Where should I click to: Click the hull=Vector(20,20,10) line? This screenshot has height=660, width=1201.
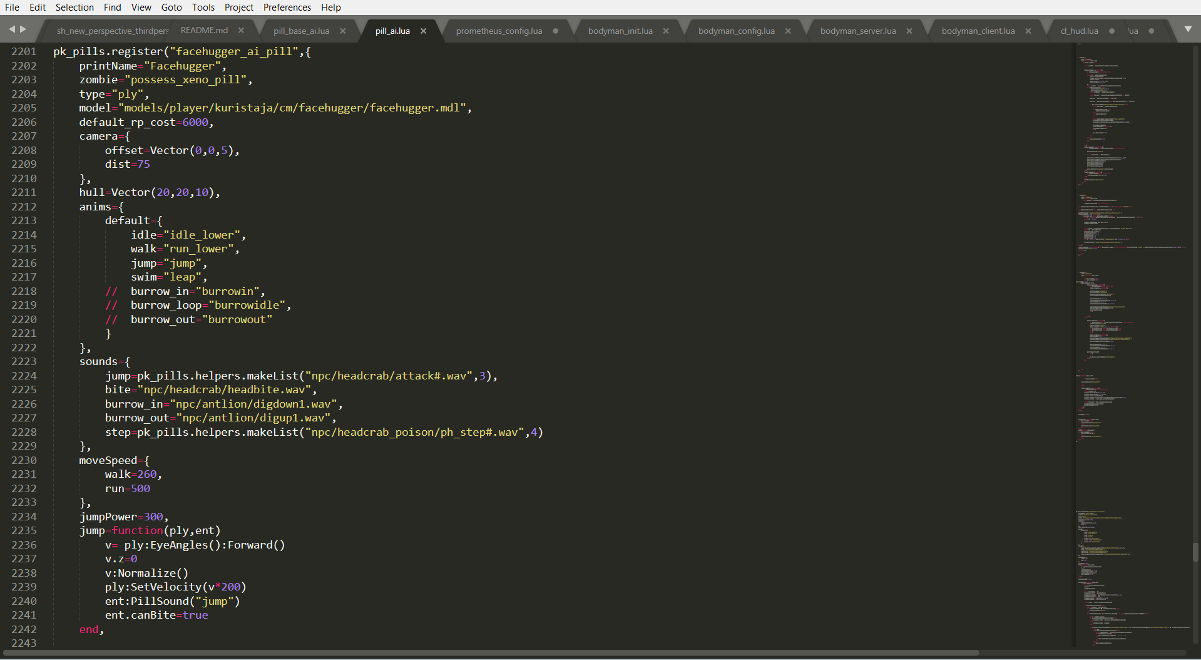(x=150, y=192)
